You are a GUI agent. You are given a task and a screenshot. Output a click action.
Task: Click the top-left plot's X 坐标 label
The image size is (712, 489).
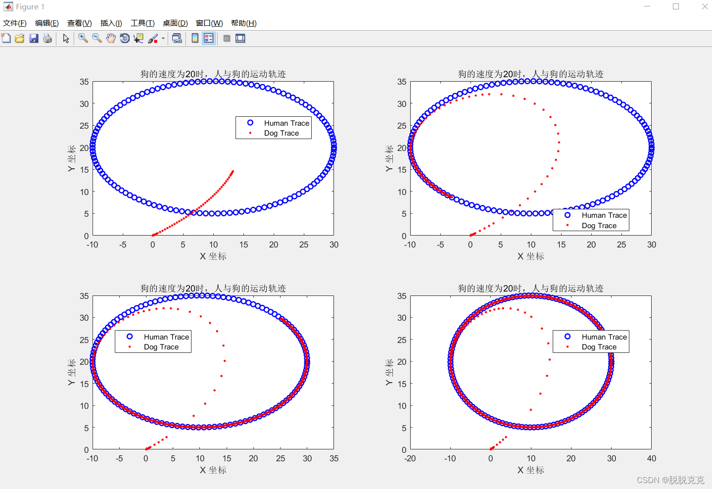213,256
